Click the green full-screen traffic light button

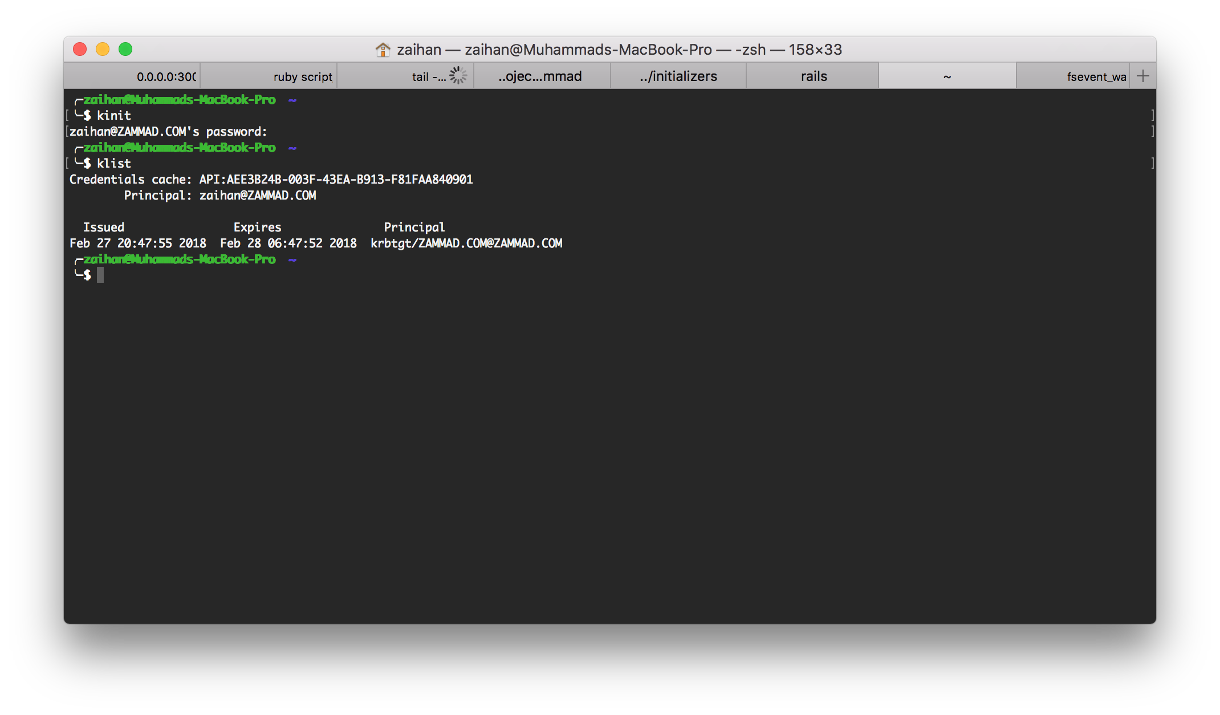[126, 50]
